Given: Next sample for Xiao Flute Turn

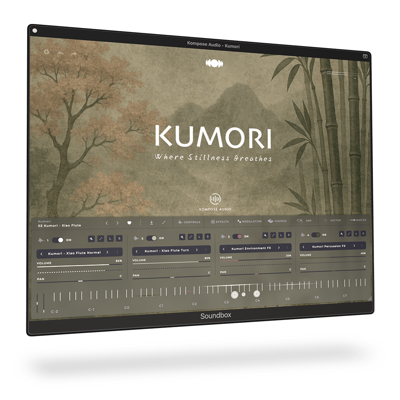Looking at the screenshot, I should (197, 250).
